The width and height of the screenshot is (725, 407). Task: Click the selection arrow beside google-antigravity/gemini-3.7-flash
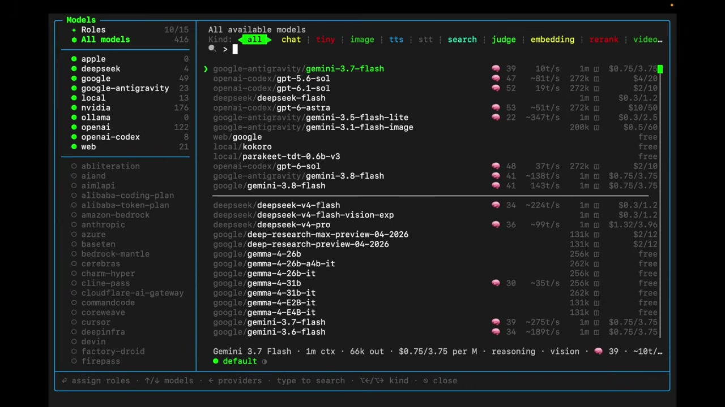click(206, 69)
